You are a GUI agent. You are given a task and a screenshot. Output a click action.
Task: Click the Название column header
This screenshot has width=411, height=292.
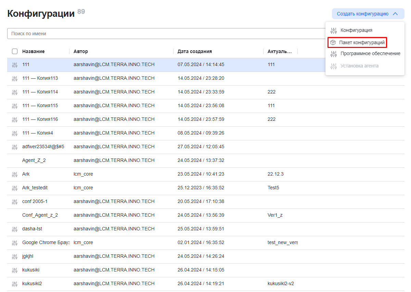[x=33, y=51]
